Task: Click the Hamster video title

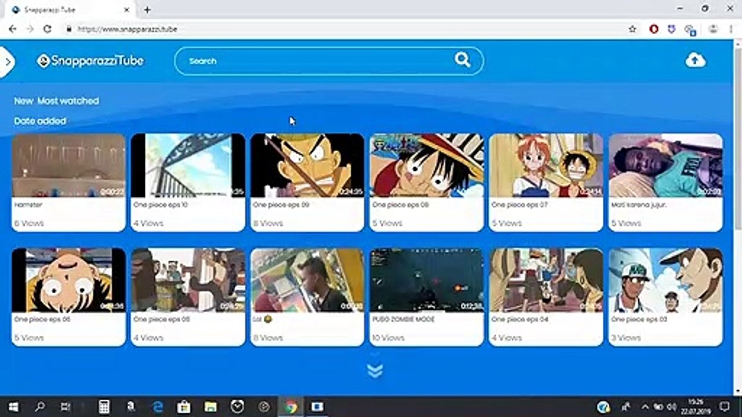Action: [x=28, y=205]
